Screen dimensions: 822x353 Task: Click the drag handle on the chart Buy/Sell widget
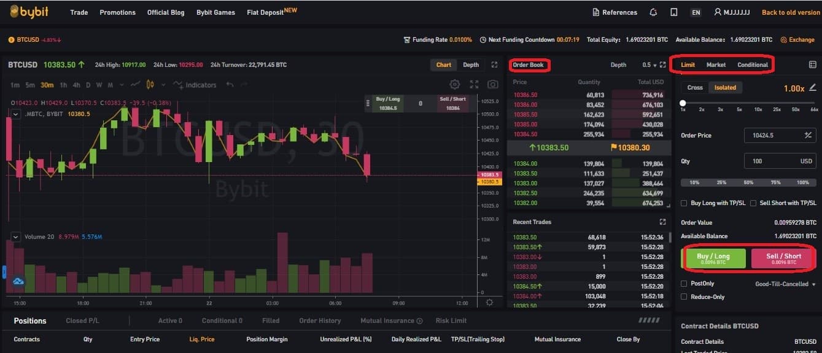(367, 103)
